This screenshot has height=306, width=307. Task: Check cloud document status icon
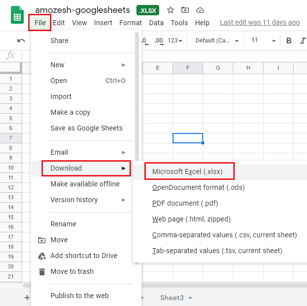point(200,10)
